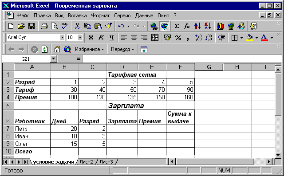Open the font name dropdown Arial Cyr
The image size is (284, 176).
coord(62,38)
